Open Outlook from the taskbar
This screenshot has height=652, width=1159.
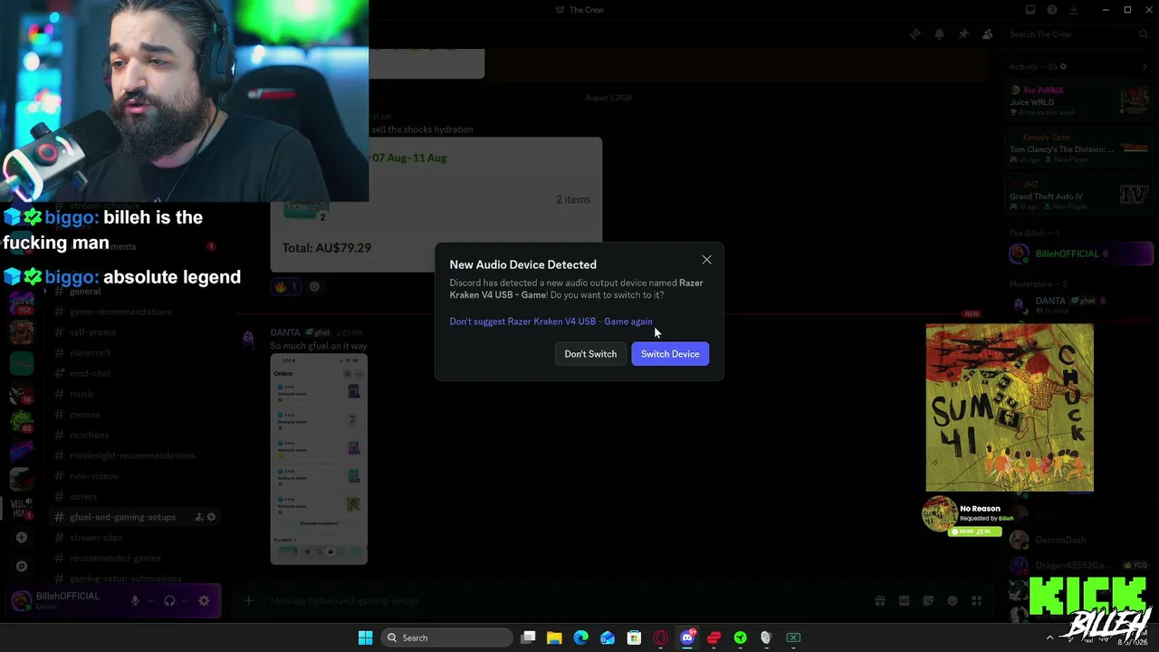click(x=608, y=638)
